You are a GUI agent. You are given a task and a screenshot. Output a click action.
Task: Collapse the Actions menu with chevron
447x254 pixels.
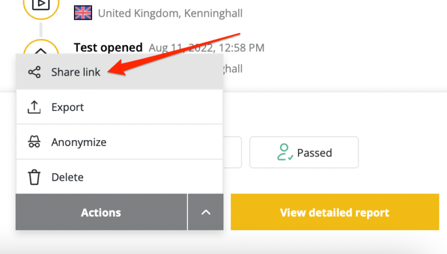(205, 212)
